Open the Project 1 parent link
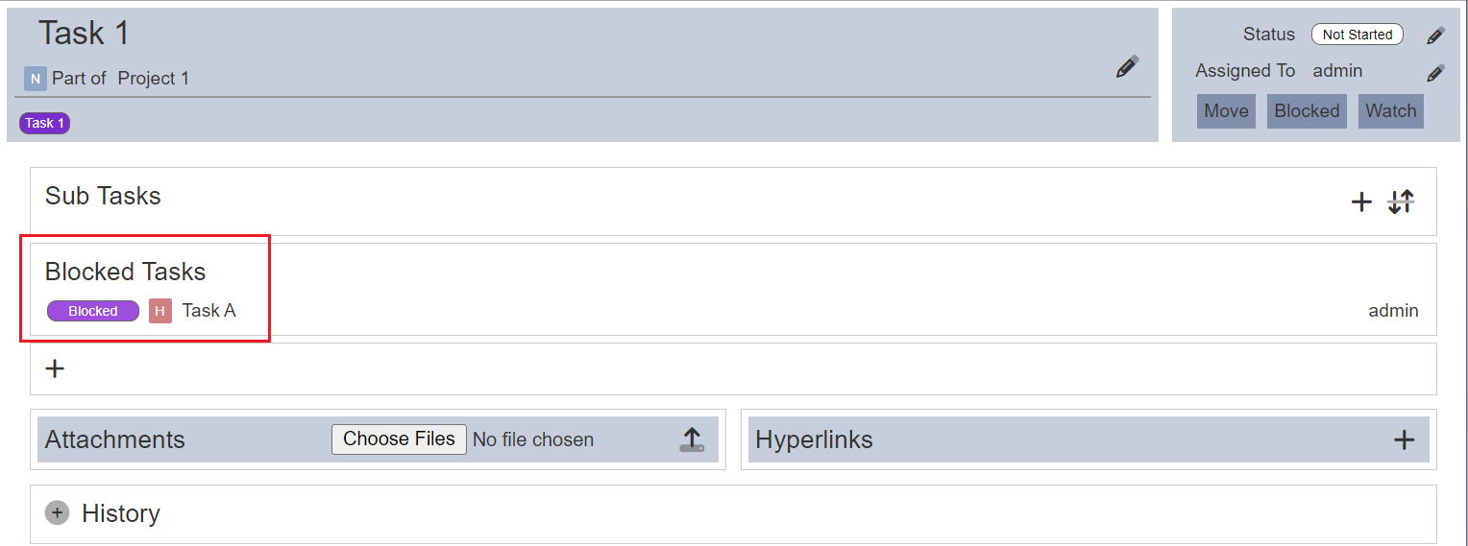 [x=154, y=79]
